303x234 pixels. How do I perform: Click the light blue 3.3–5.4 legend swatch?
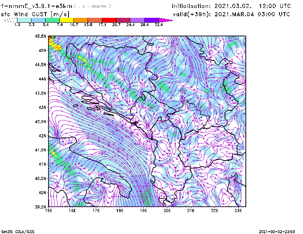point(38,20)
